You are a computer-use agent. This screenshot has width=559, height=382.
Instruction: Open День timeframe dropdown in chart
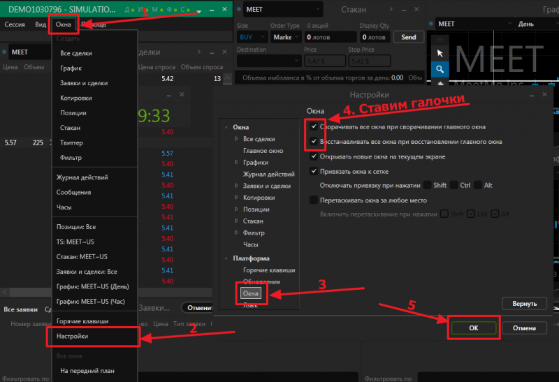pos(537,24)
